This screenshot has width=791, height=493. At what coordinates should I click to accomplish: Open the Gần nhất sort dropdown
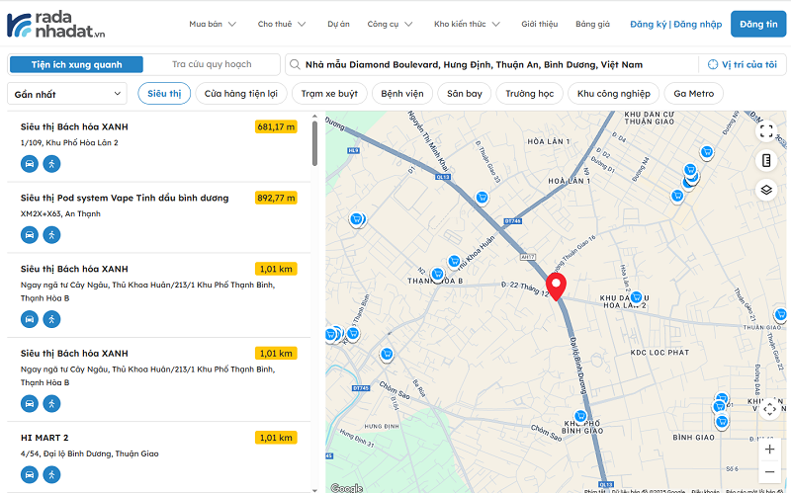[x=67, y=94]
